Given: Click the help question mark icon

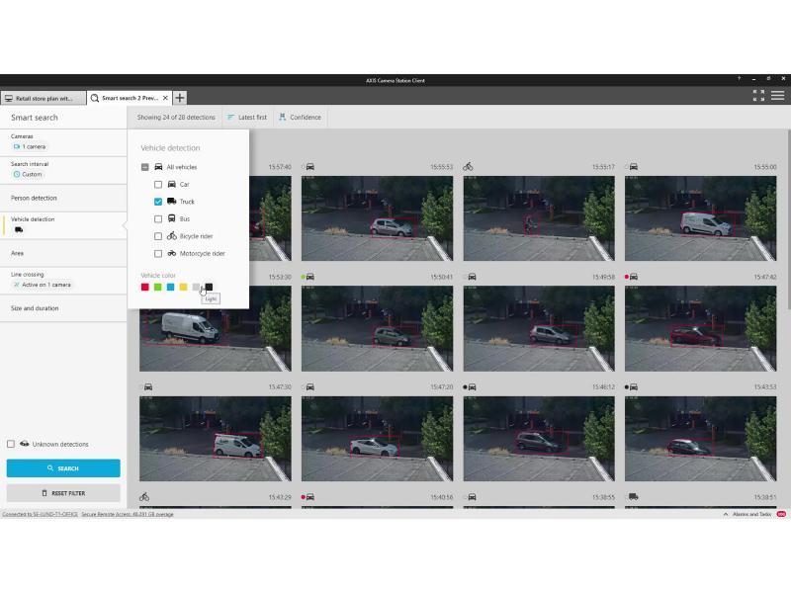Looking at the screenshot, I should (738, 79).
